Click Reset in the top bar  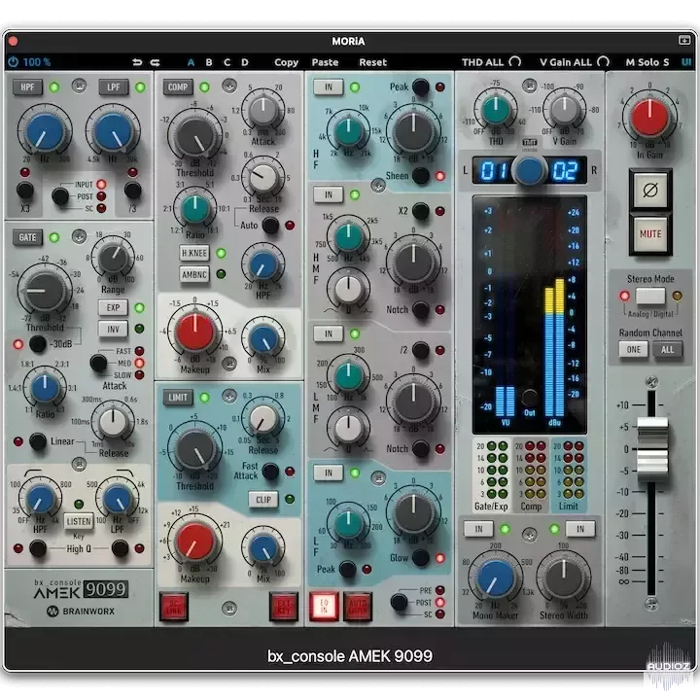pos(372,62)
